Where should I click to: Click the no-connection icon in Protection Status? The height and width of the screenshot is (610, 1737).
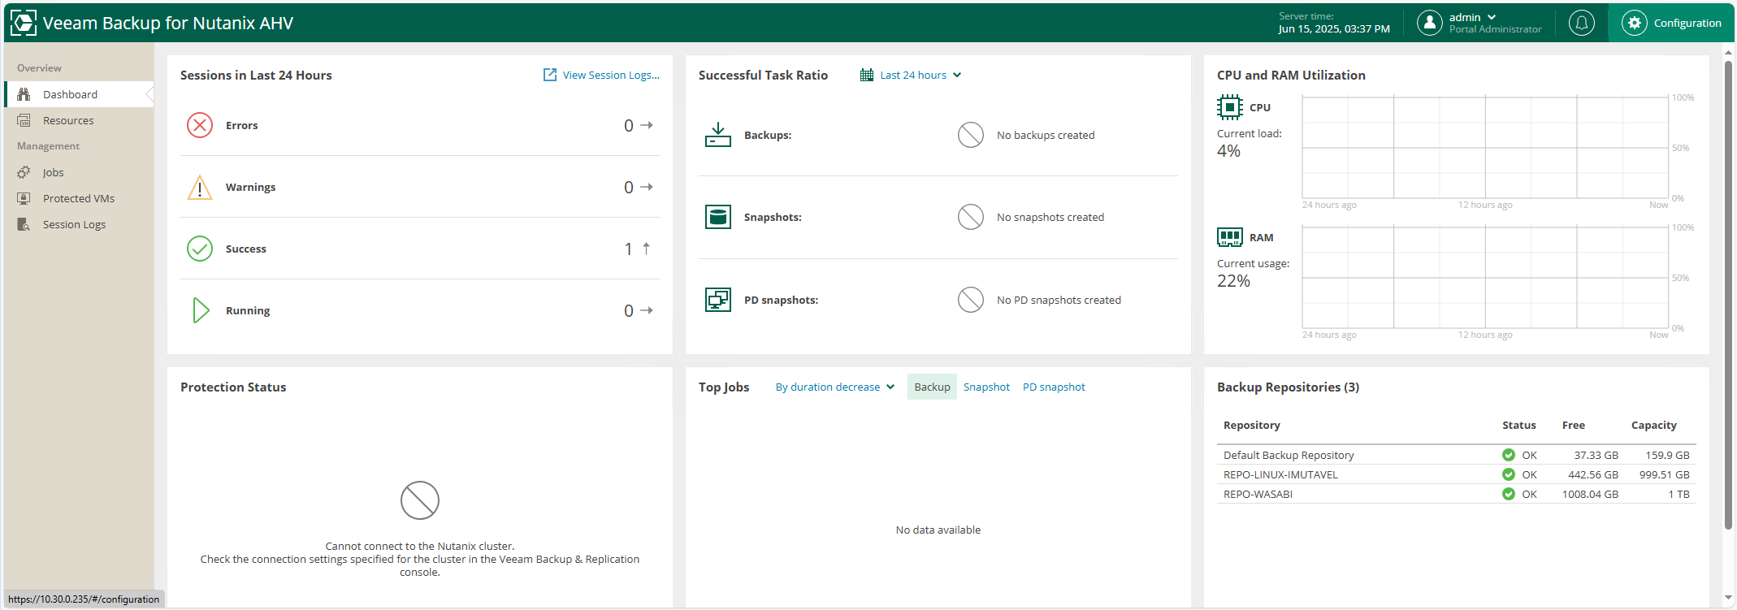point(420,500)
